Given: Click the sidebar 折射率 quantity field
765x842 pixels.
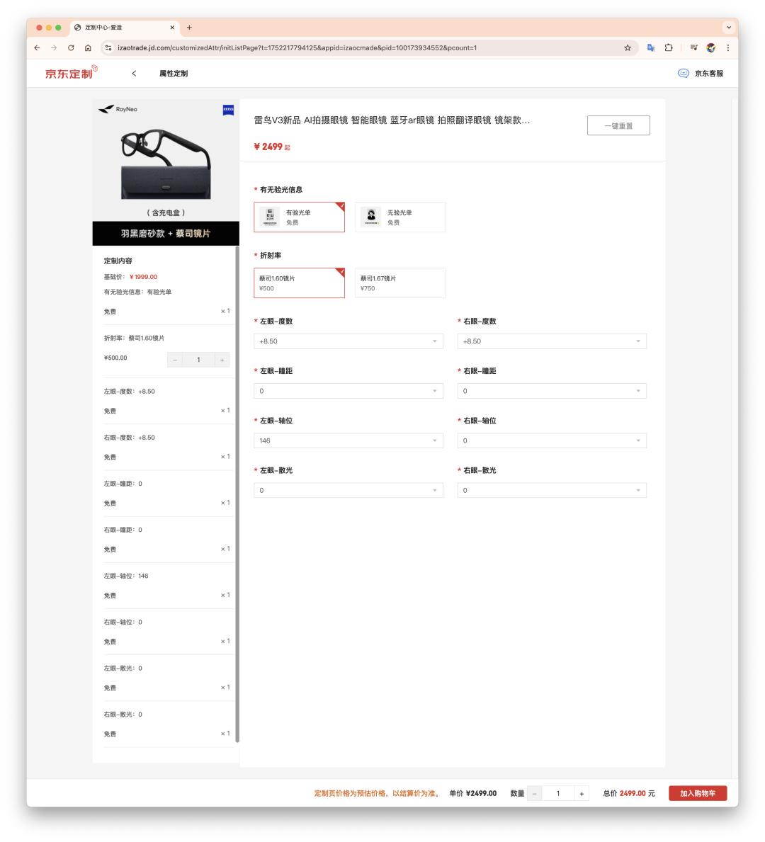Looking at the screenshot, I should coord(198,360).
